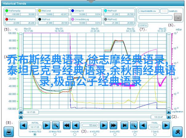
Task: Open the CONFIG button
Action: pos(143,25)
